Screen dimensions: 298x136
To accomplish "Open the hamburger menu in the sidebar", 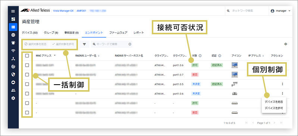I will coord(13,11).
